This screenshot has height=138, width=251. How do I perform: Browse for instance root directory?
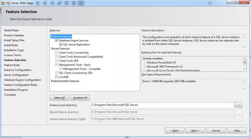pyautogui.click(x=239, y=105)
